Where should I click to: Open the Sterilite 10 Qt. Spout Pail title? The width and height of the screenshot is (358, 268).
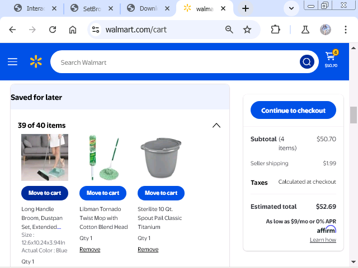click(x=160, y=218)
